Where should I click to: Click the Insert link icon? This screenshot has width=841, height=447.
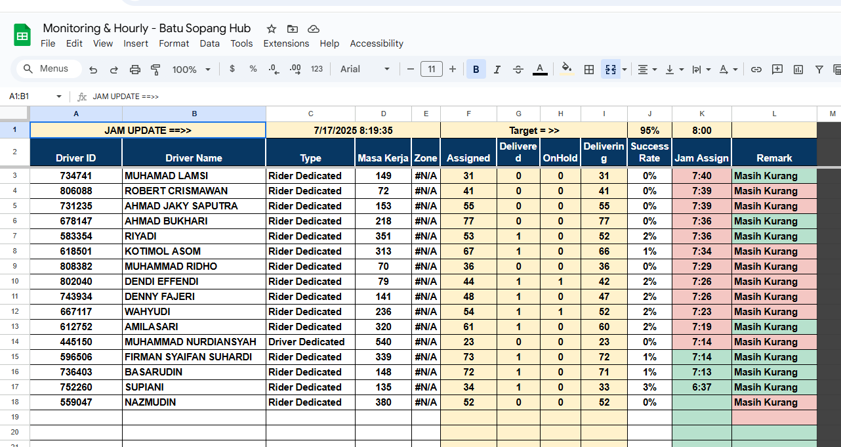pyautogui.click(x=756, y=69)
